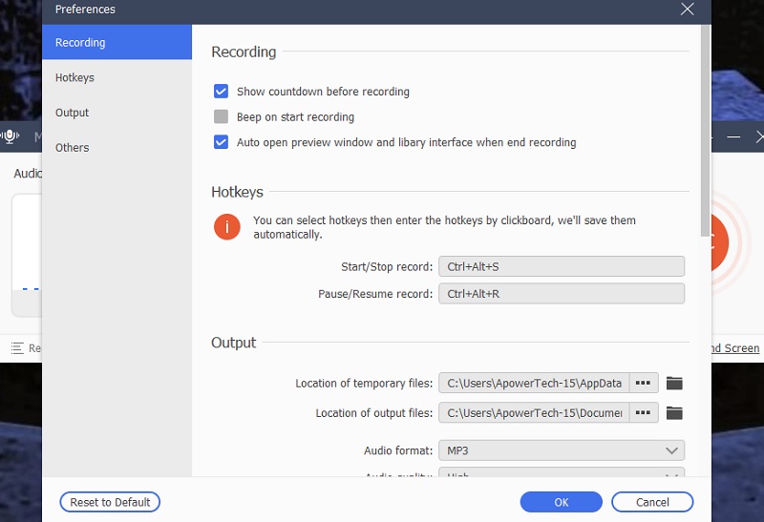Open the list icon in background recorder window
The image size is (764, 522).
17,348
